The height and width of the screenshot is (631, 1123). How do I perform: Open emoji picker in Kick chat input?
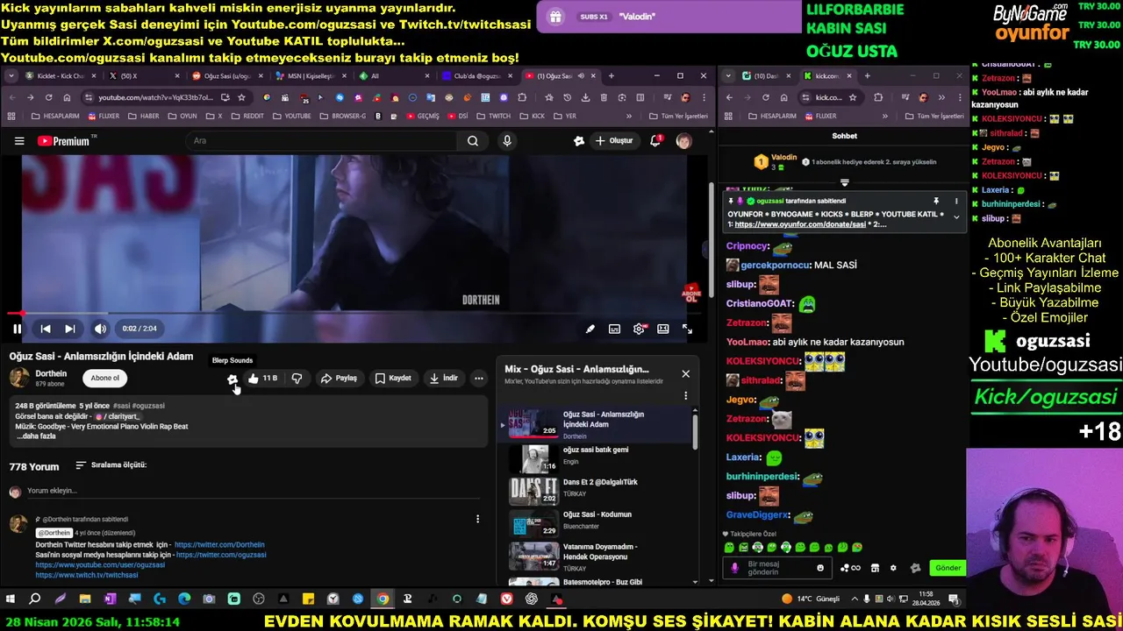tap(820, 568)
